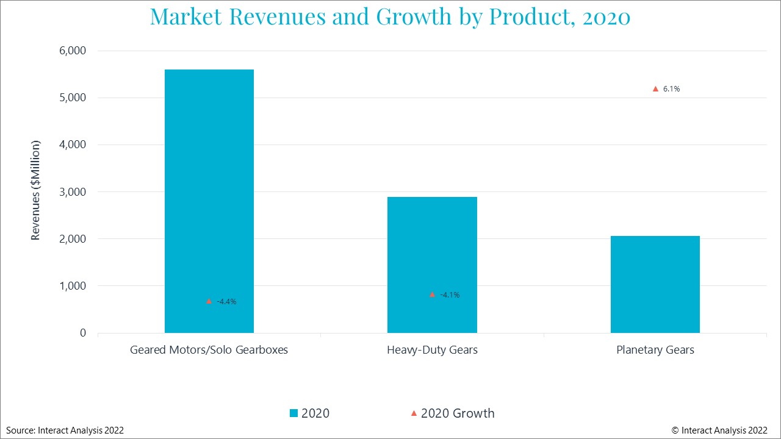Click the '2020' legend label
The image size is (781, 439).
pos(315,413)
